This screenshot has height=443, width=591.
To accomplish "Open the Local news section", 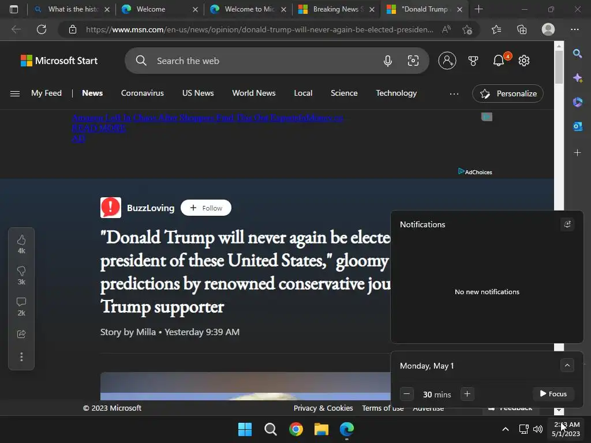I will [303, 93].
